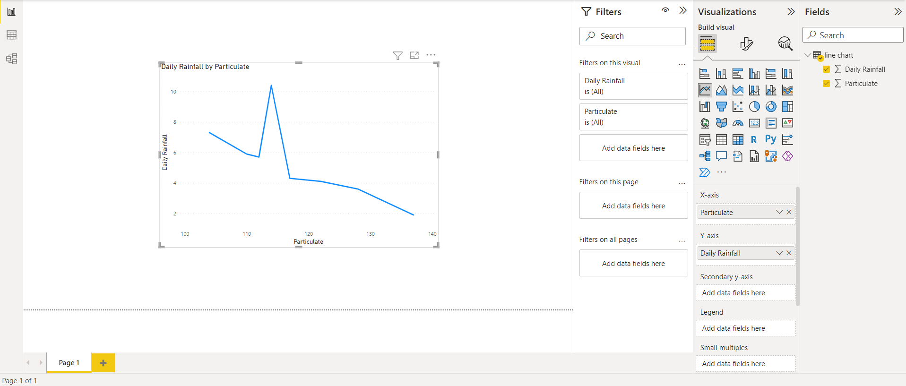The width and height of the screenshot is (906, 386).
Task: Select the Page 1 tab
Action: (x=69, y=362)
